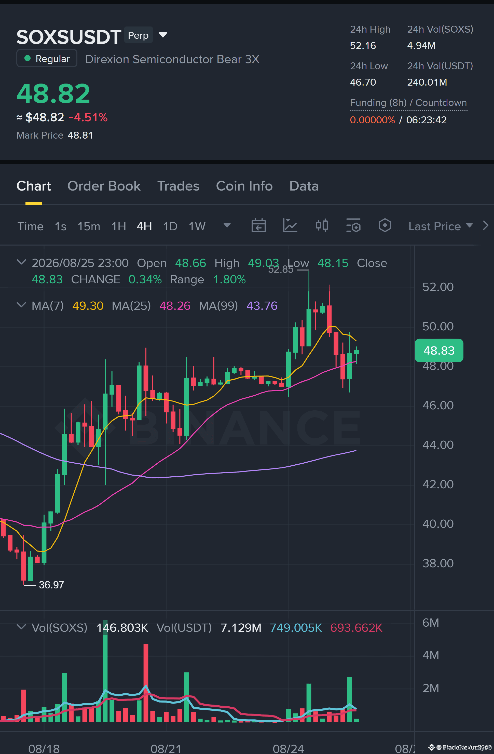Tap the 44.00 price axis label
This screenshot has width=494, height=754.
438,445
